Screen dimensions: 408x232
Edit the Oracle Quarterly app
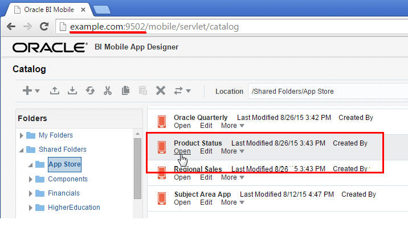point(206,126)
